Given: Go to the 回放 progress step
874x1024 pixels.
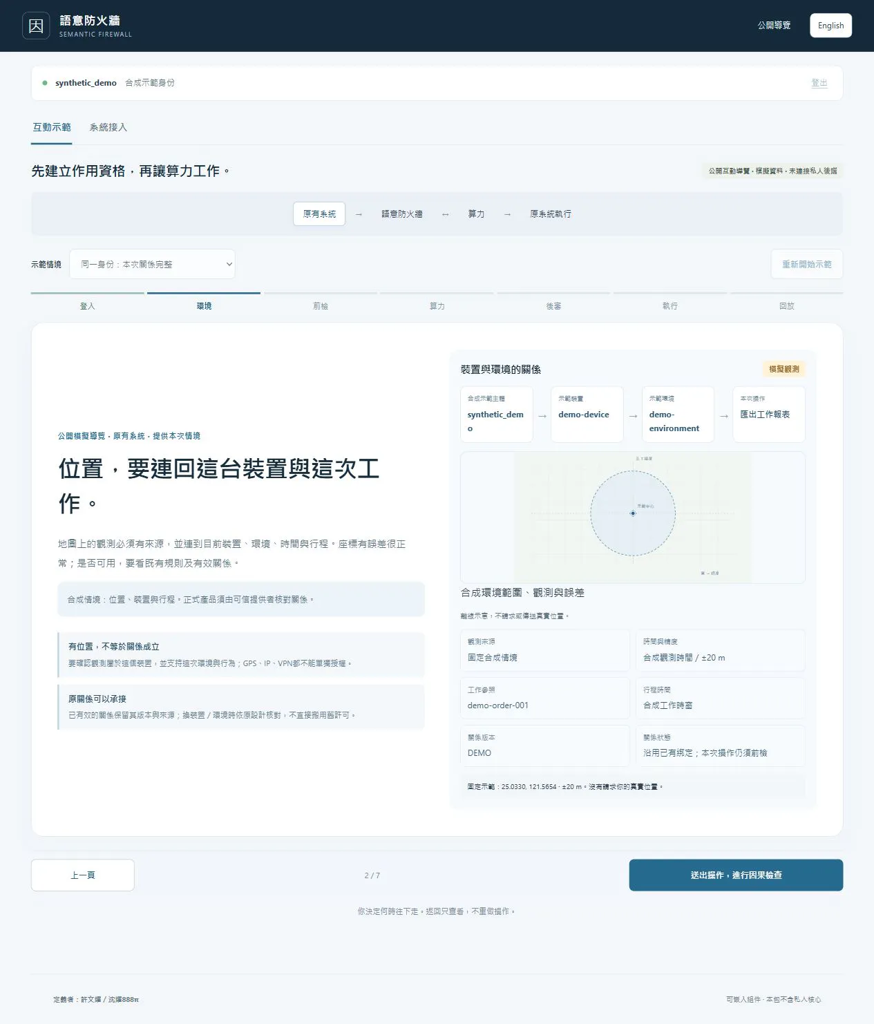Looking at the screenshot, I should tap(787, 301).
